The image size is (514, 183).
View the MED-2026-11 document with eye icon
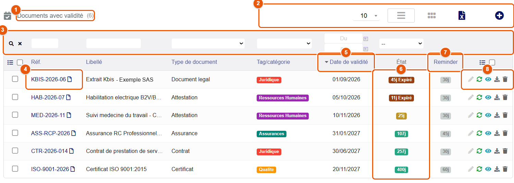click(488, 115)
